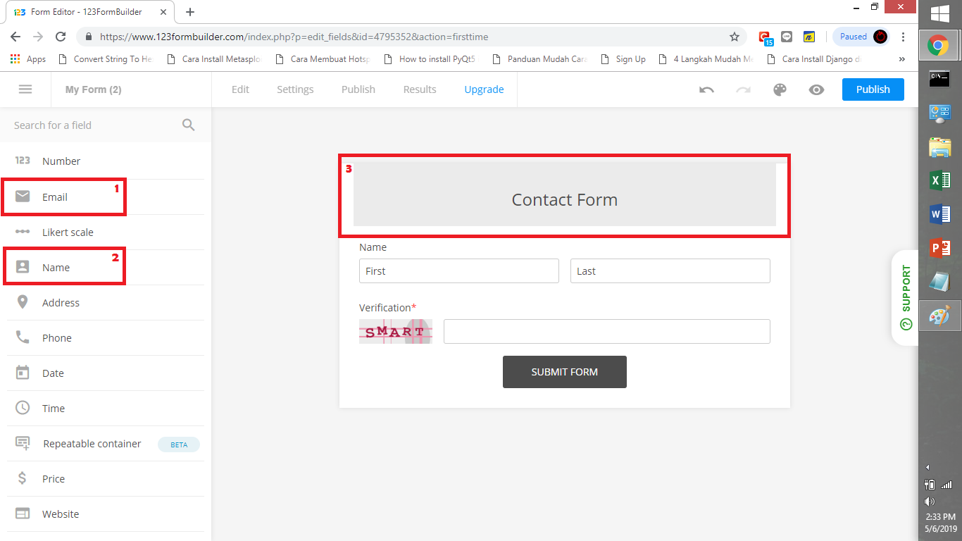Click the Paused extension profile badge

860,36
